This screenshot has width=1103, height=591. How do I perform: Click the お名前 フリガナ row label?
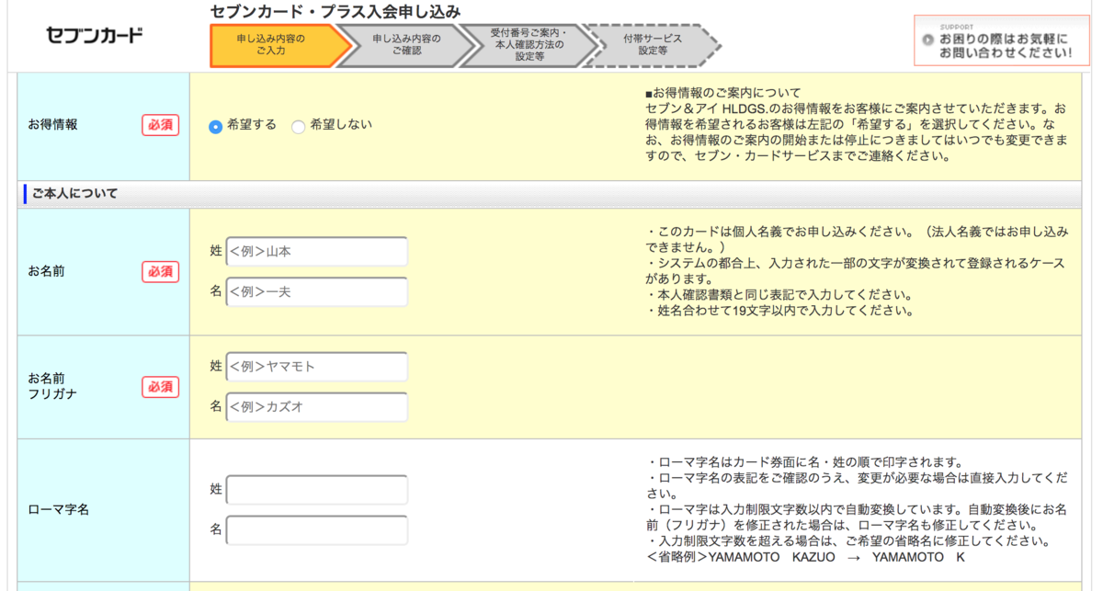[53, 386]
